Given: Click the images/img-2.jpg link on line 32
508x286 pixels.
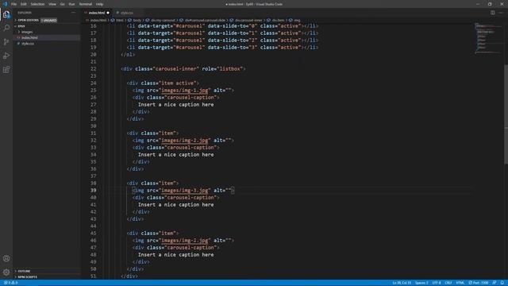Looking at the screenshot, I should coord(185,141).
